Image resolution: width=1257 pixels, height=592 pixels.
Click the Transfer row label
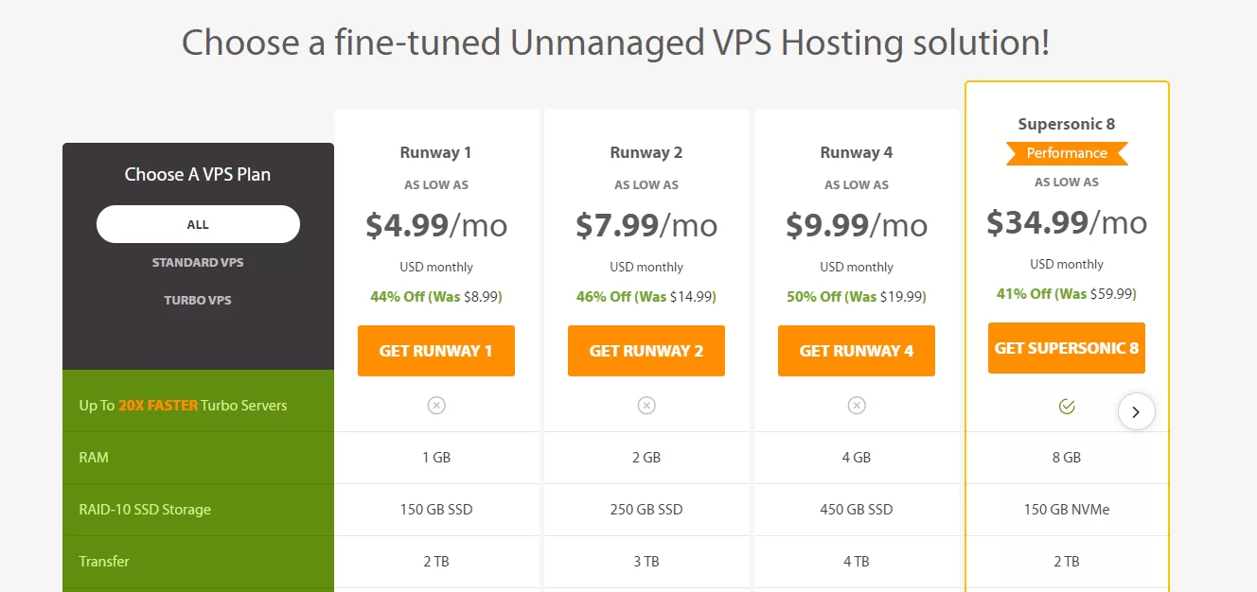tap(104, 561)
